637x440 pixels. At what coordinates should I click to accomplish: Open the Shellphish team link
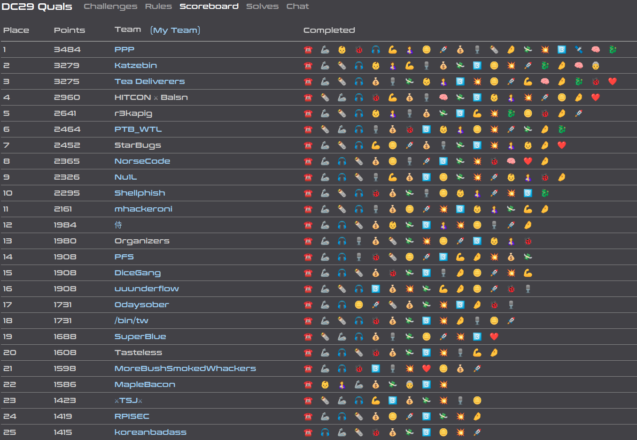point(140,193)
